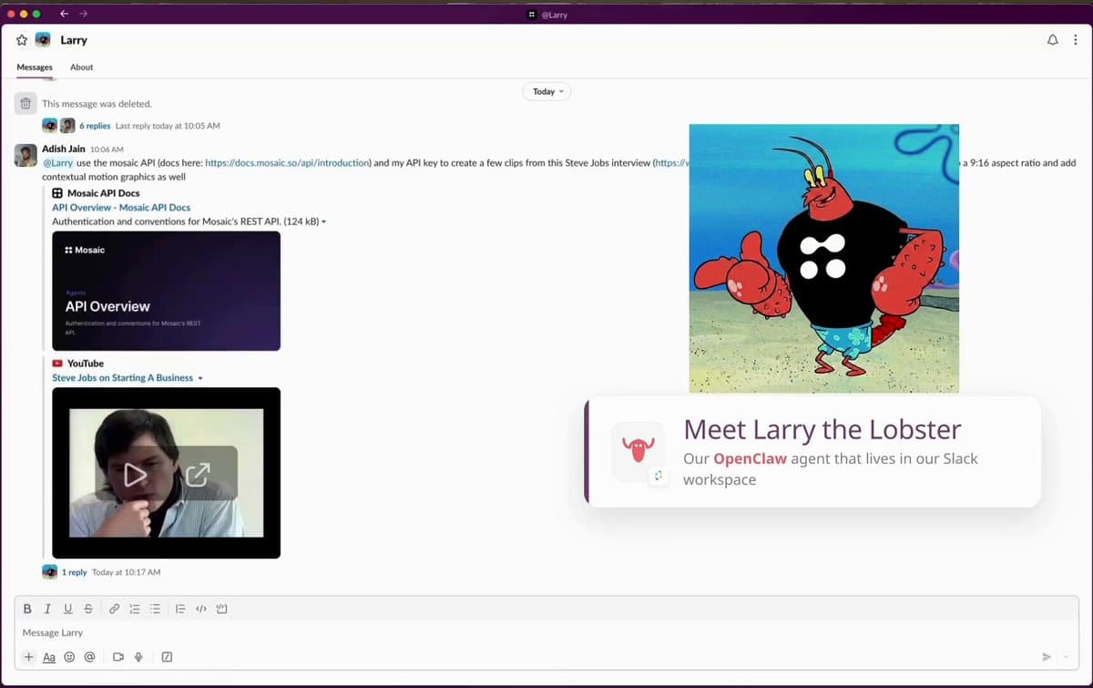The image size is (1093, 688).
Task: Toggle italic formatting
Action: 46,609
